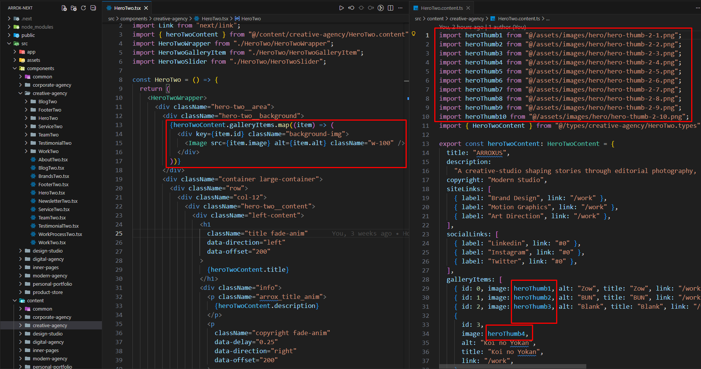Click the components breadcrumb in left editor
The height and width of the screenshot is (369, 701).
pos(134,18)
